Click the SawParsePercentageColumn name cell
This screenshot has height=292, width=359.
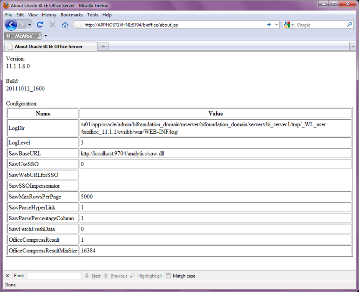click(43, 218)
